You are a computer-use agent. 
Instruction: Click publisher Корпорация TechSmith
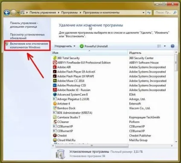coord(144,117)
